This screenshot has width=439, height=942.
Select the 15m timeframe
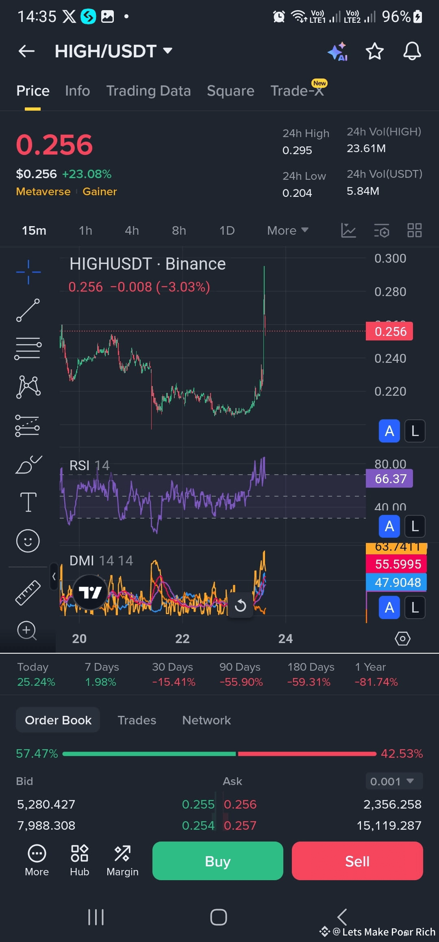click(x=34, y=231)
